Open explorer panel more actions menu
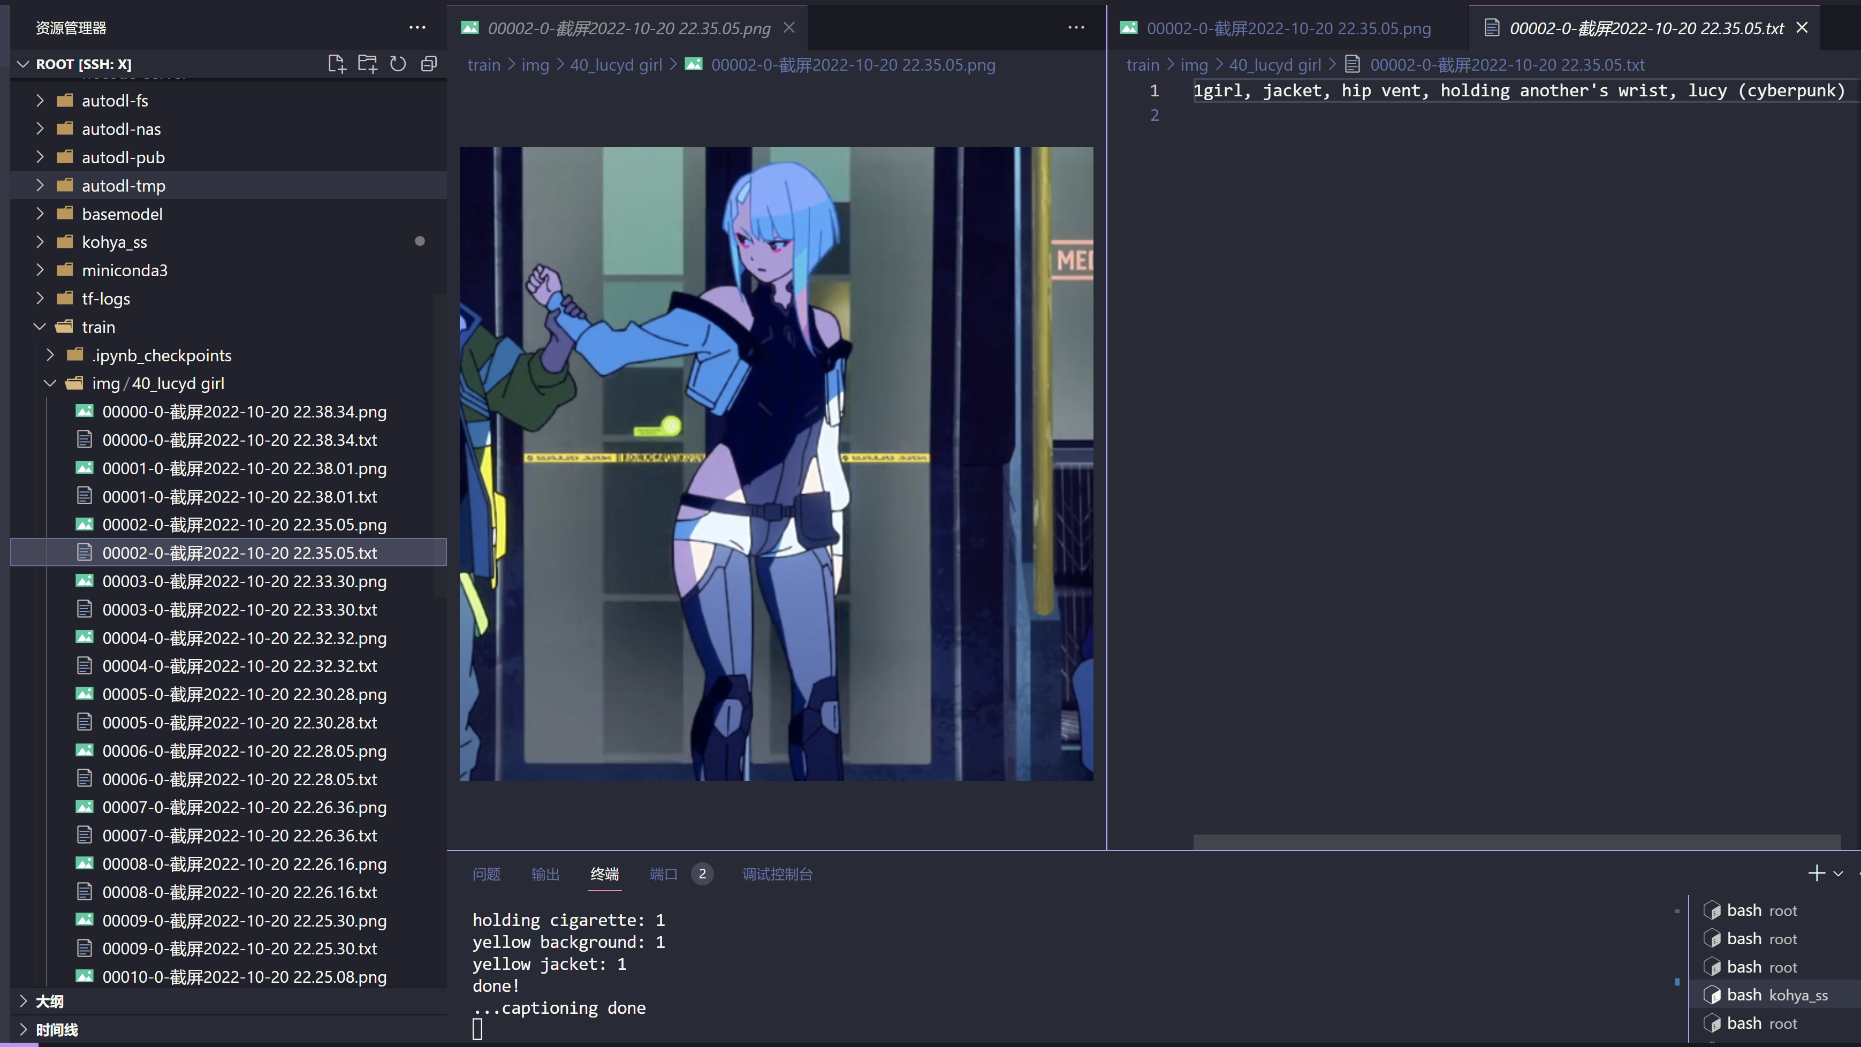This screenshot has height=1047, width=1861. point(417,27)
